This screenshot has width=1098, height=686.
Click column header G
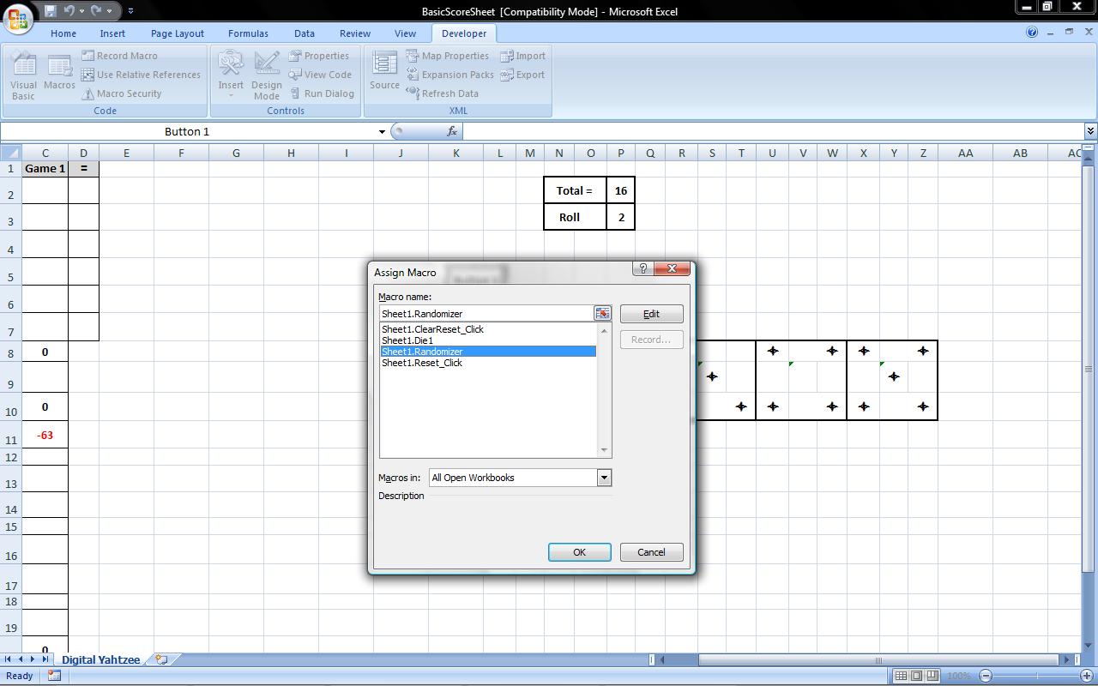pyautogui.click(x=236, y=153)
